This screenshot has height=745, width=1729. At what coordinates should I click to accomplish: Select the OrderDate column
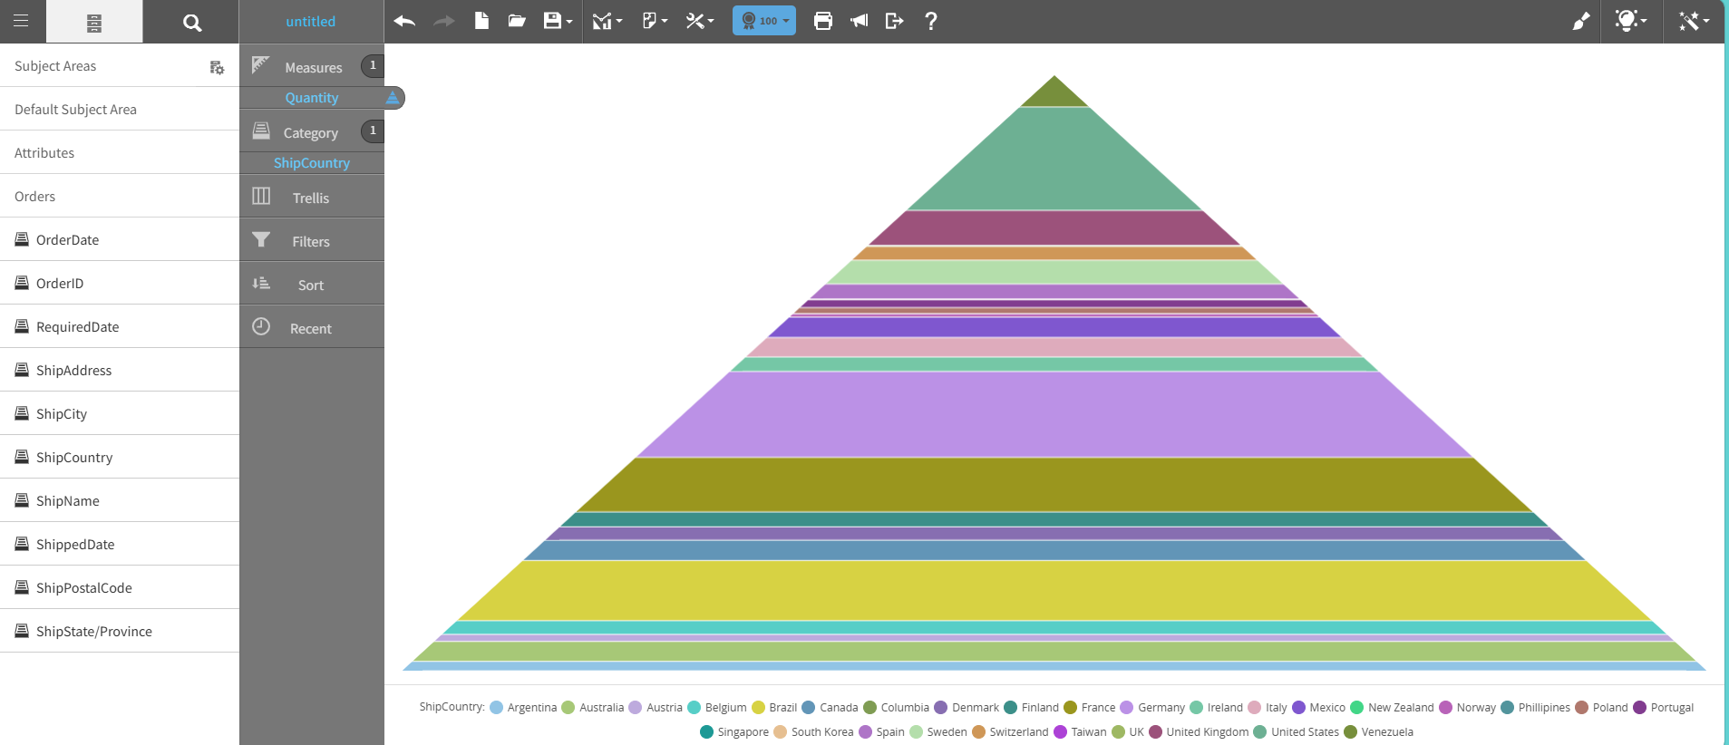120,239
